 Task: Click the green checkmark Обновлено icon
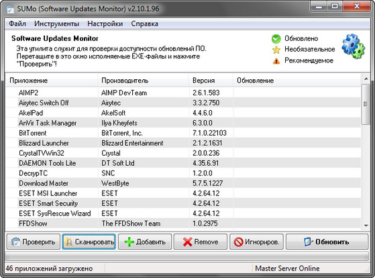click(276, 39)
